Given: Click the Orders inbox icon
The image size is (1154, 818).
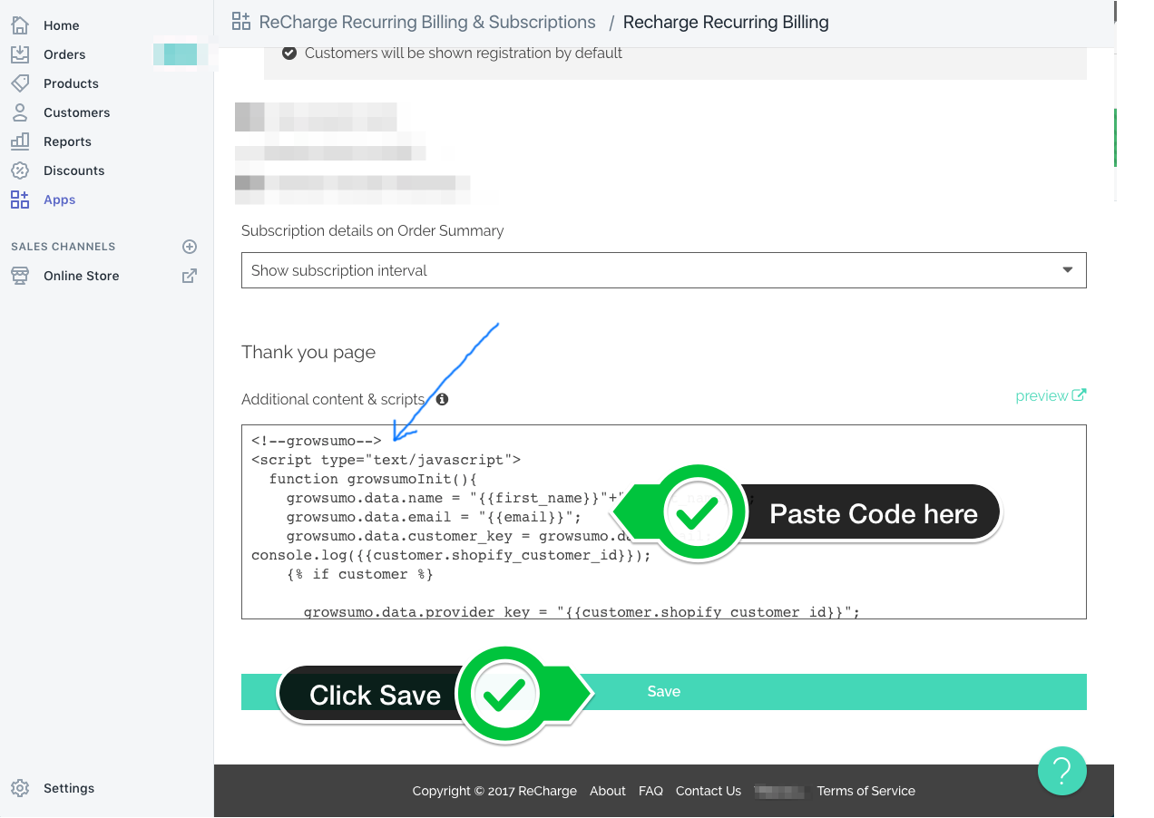Looking at the screenshot, I should tap(20, 54).
